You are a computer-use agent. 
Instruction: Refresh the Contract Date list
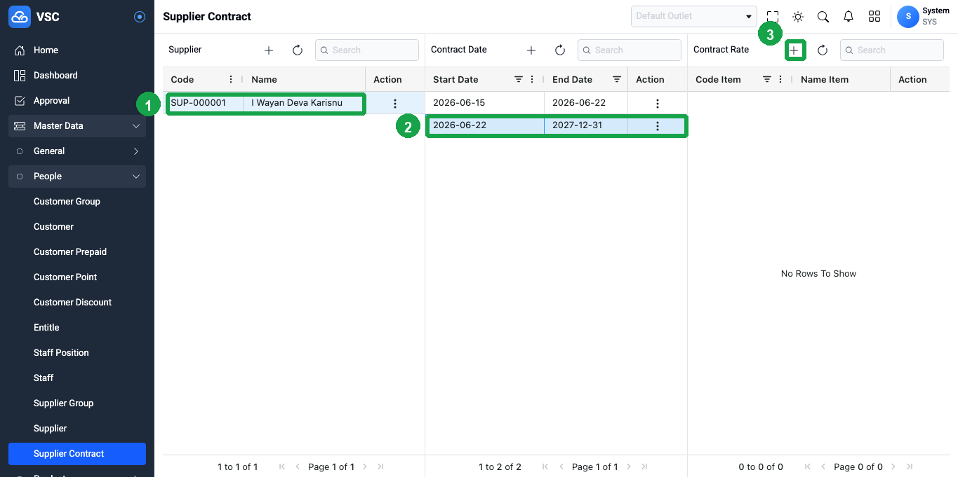coord(560,50)
